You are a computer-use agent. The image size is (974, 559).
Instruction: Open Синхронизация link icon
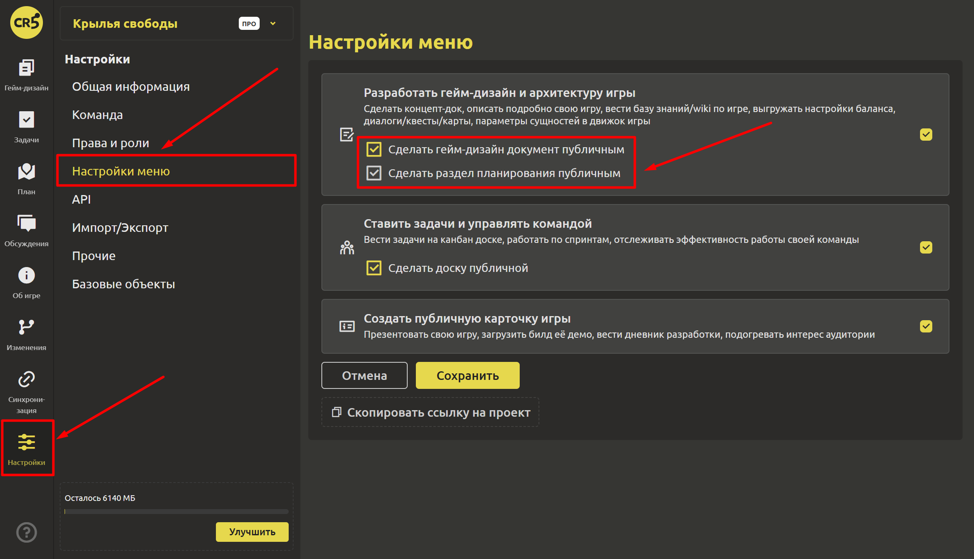(26, 391)
